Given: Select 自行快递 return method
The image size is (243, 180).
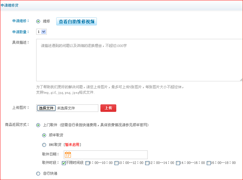Looking at the screenshot, I should tap(38, 173).
